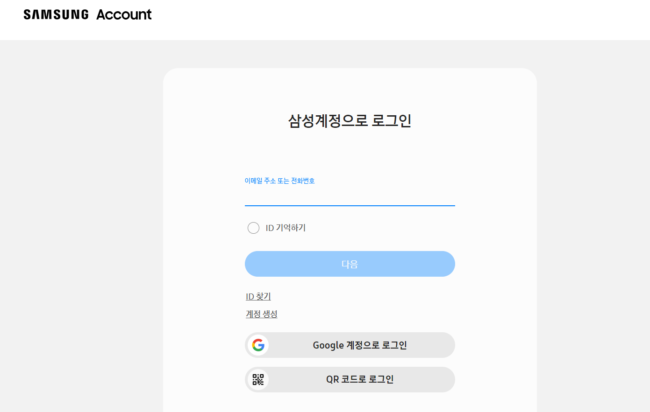
Task: Focus the 이메일 주소 또는 전화번호 input field
Action: 350,196
